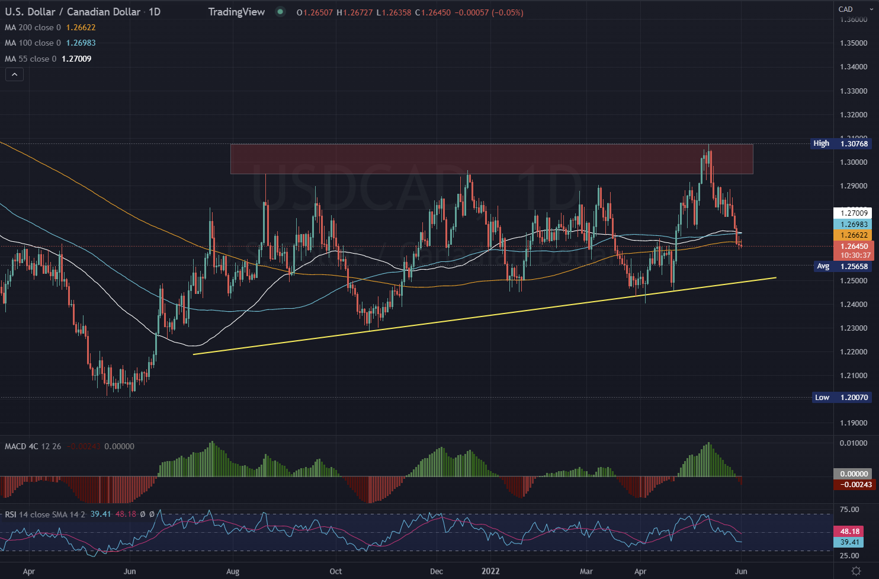This screenshot has width=879, height=579.
Task: Select the MA 200 close indicator legend
Action: tap(33, 27)
